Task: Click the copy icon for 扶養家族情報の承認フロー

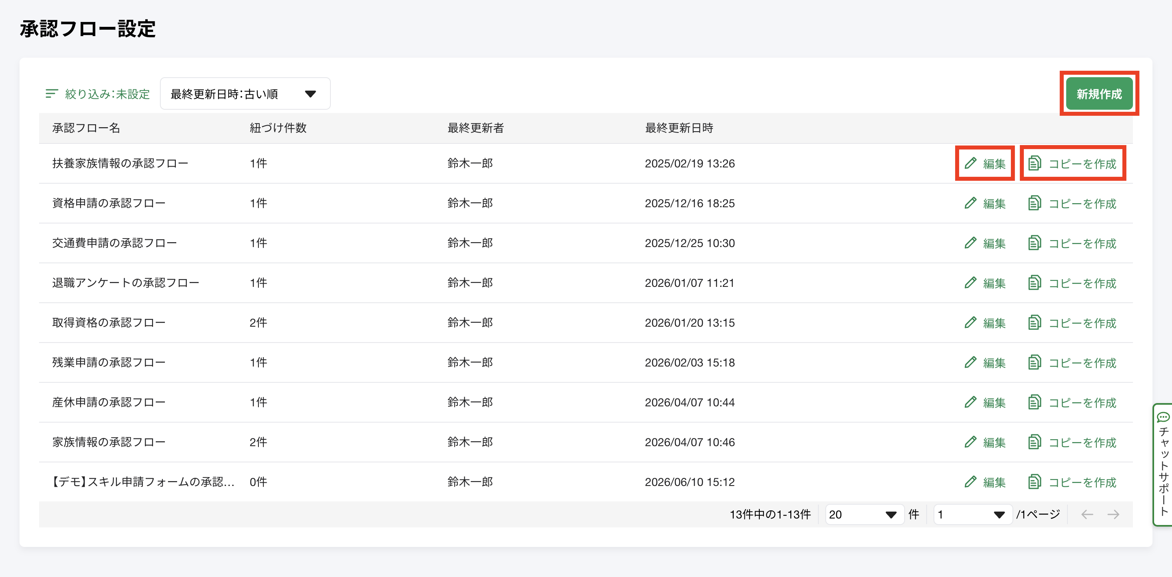Action: [1034, 163]
